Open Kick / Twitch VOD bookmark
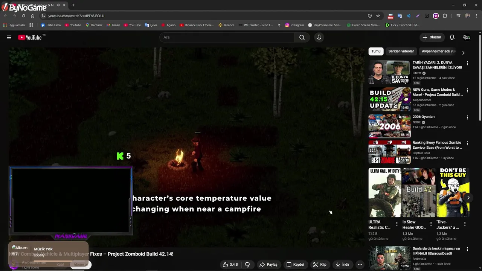The height and width of the screenshot is (271, 482). pos(402,25)
